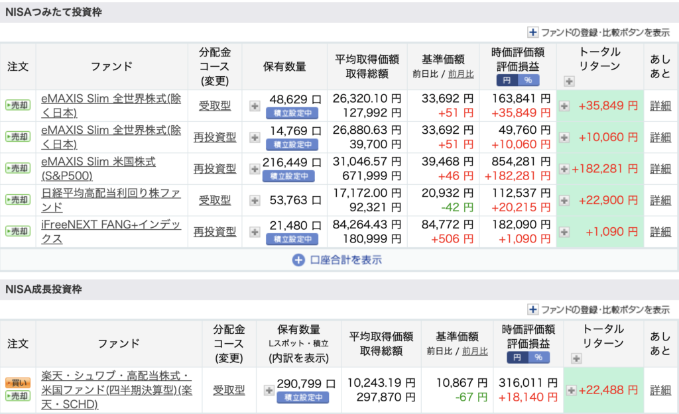
Task: Click the sell icon for 楽天・SCHD fund
Action: tap(18, 396)
